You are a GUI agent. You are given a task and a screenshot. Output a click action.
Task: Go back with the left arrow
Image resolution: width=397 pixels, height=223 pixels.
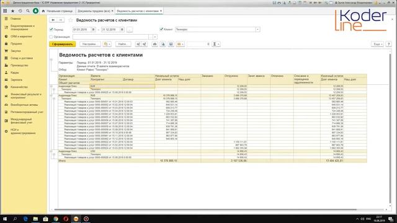(x=53, y=20)
